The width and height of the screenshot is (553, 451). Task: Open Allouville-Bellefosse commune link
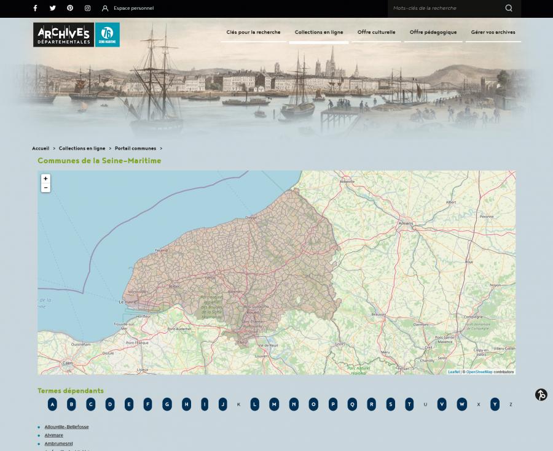[66, 426]
